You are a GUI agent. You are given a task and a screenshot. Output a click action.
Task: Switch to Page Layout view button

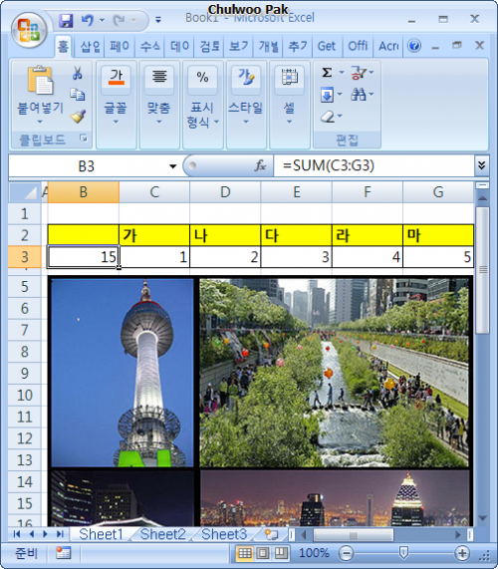[263, 553]
